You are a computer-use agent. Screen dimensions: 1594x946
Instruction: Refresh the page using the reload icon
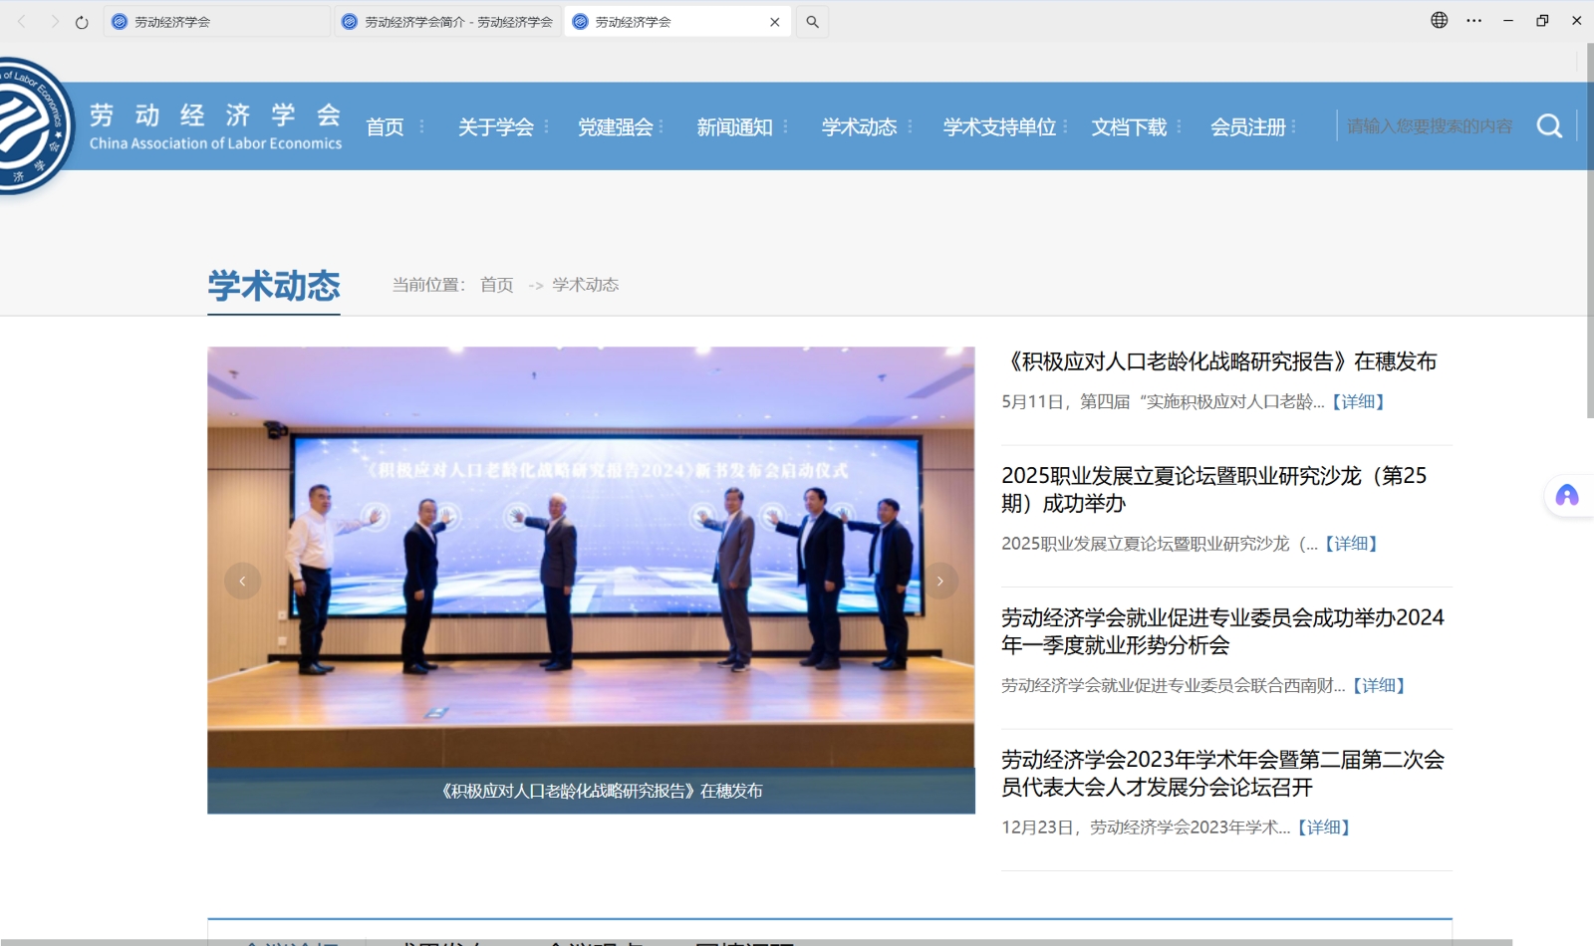pos(81,21)
